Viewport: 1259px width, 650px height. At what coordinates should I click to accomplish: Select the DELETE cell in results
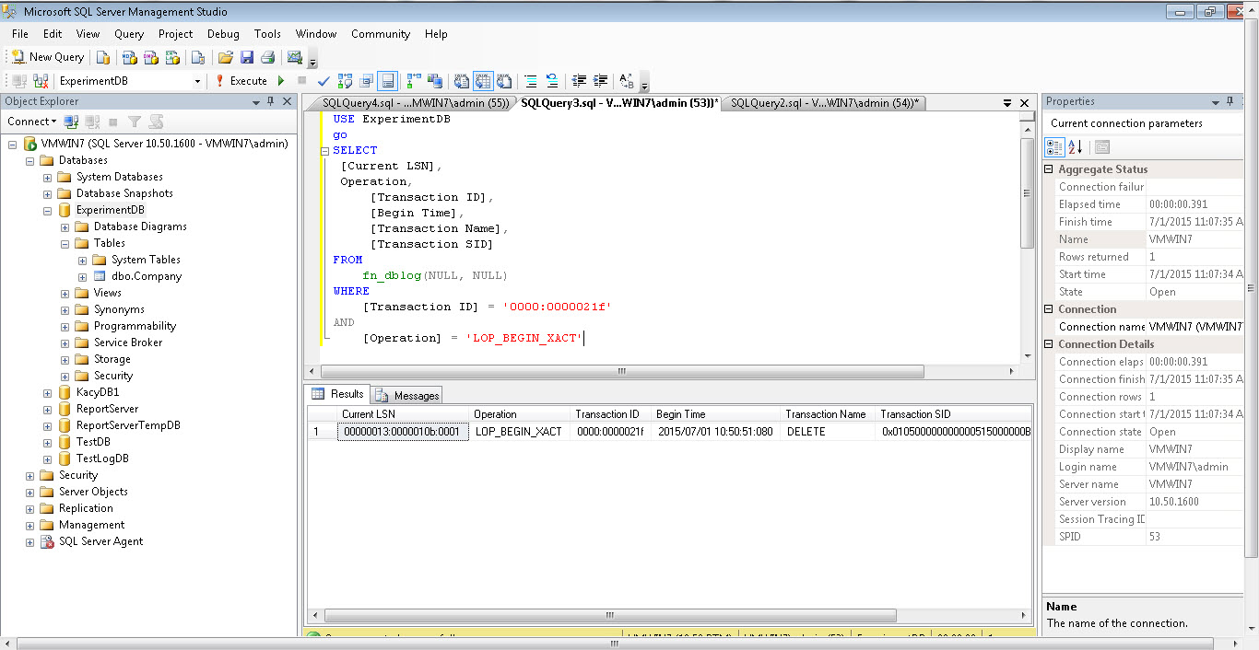(x=828, y=431)
